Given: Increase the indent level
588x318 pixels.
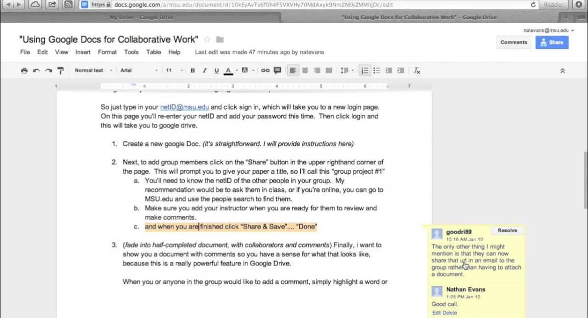Looking at the screenshot, I should coord(401,70).
